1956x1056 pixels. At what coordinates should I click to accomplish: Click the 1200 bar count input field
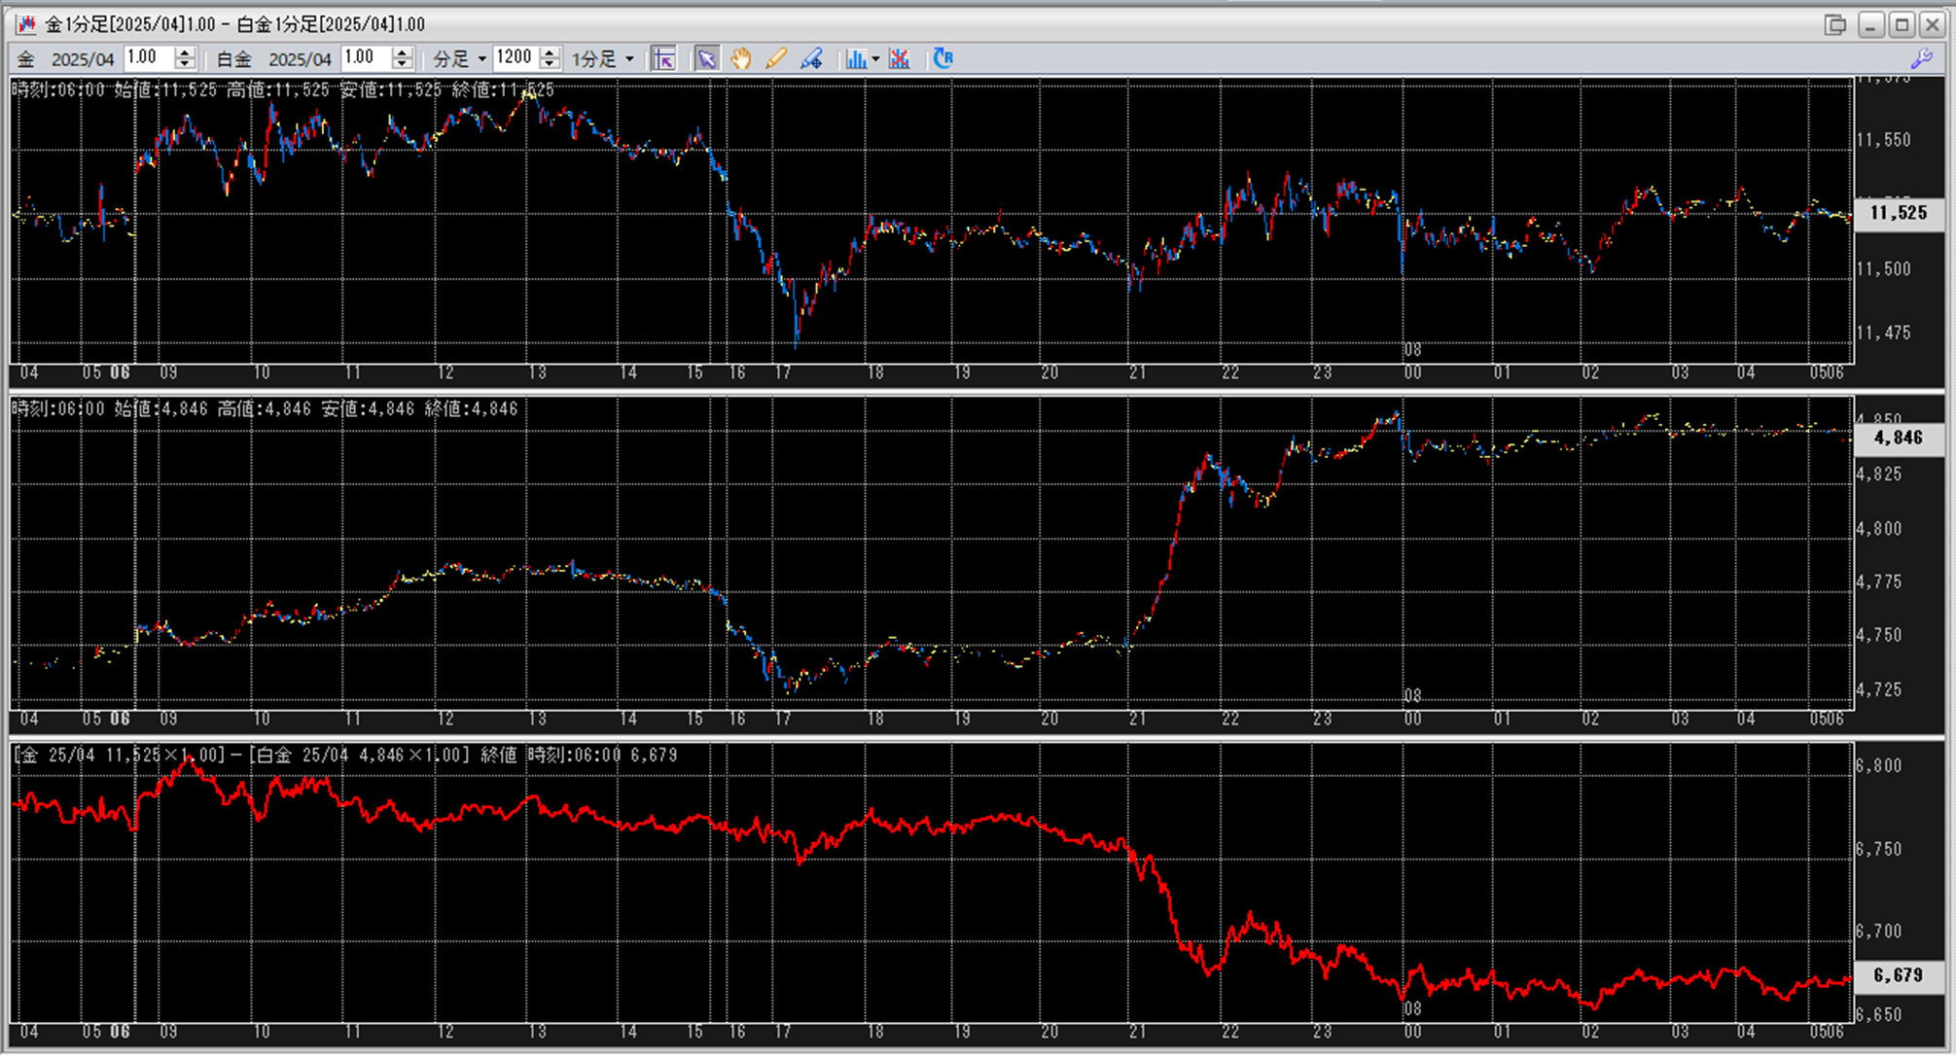(x=514, y=58)
